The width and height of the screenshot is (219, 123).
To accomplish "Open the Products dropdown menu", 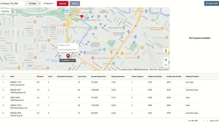I will pyautogui.click(x=49, y=3).
